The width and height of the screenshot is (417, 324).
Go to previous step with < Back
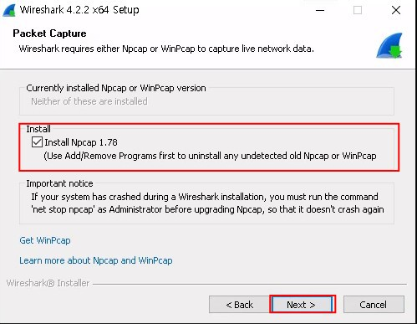(x=239, y=305)
